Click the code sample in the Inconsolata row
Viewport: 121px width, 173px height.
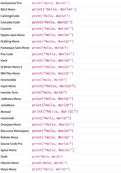49,80
